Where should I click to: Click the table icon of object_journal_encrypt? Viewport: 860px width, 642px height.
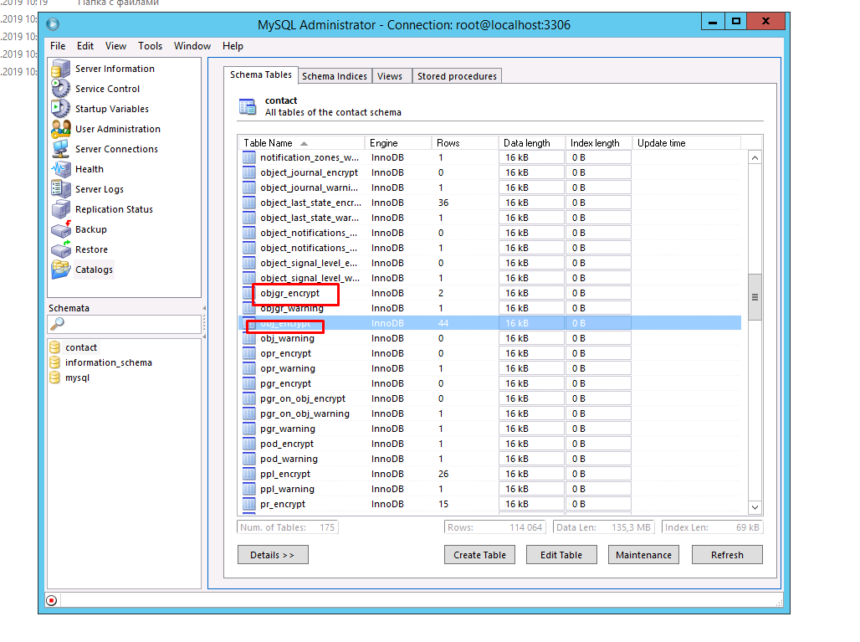[249, 172]
